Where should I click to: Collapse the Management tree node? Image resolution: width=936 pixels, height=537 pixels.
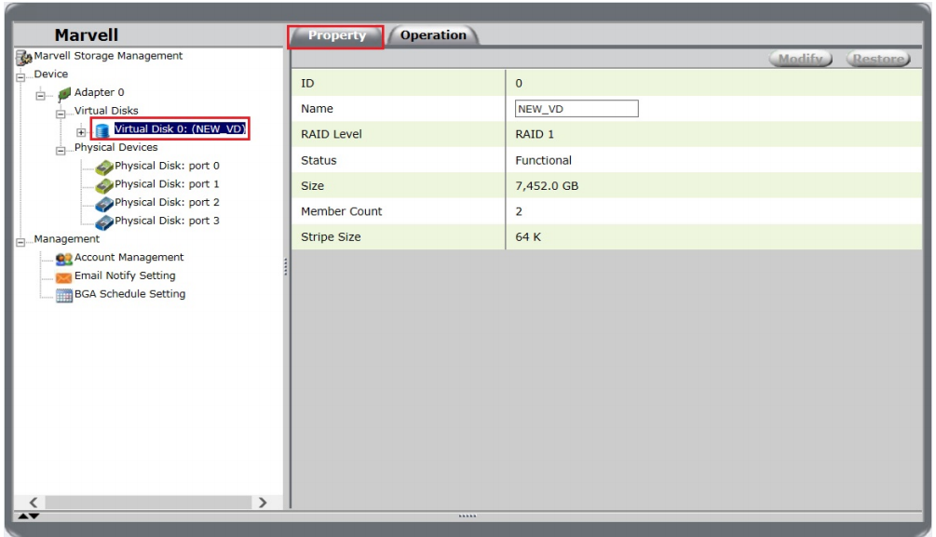coord(22,240)
